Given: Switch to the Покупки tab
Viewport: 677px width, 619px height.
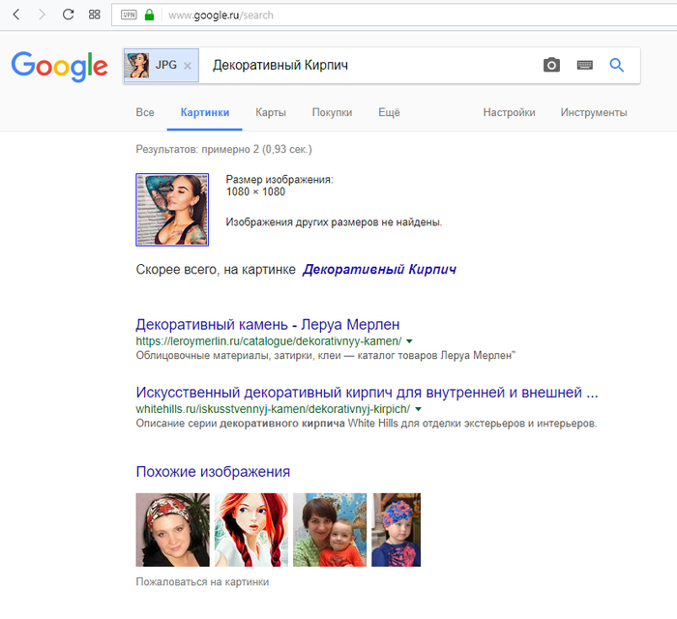Looking at the screenshot, I should [x=332, y=112].
